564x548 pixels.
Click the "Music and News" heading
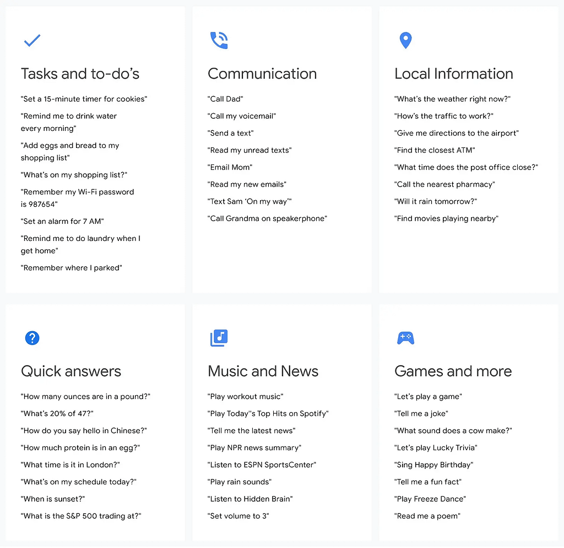(x=263, y=371)
